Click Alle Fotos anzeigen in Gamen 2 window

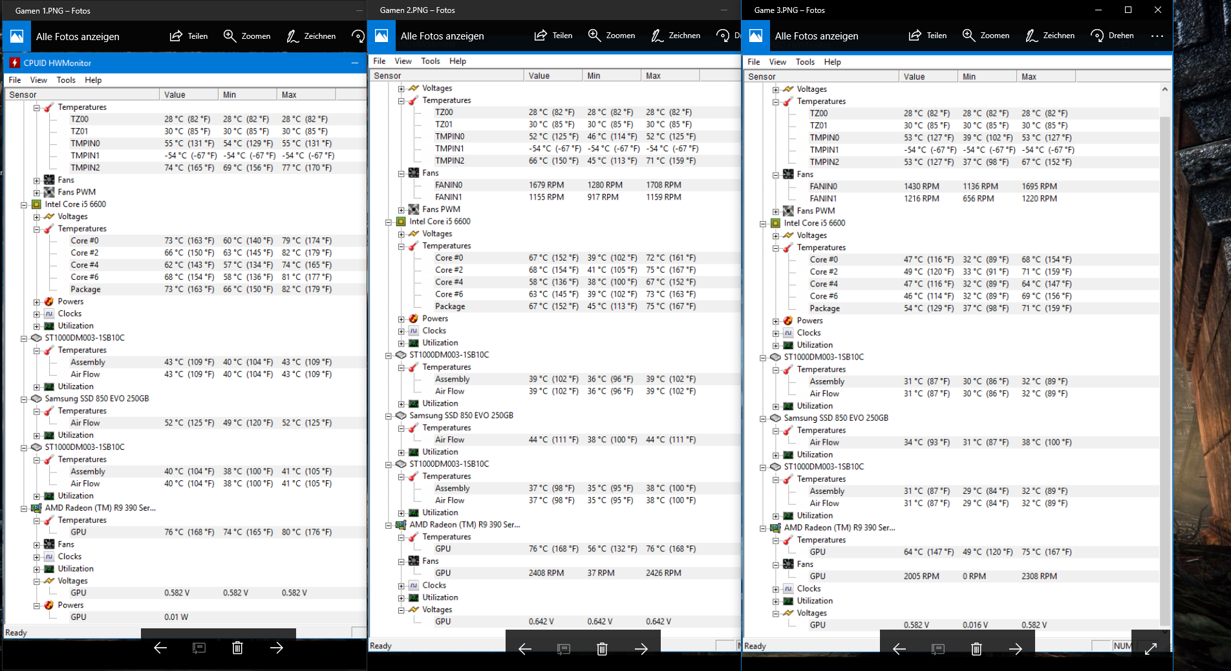442,36
